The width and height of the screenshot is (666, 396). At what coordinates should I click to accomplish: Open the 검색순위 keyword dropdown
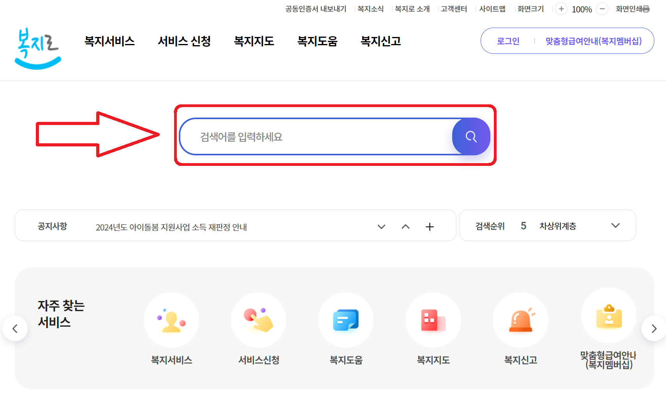click(x=616, y=225)
